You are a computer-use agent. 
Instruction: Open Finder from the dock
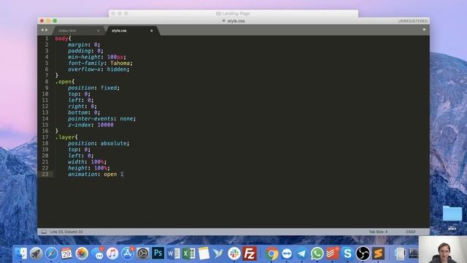tap(21, 254)
